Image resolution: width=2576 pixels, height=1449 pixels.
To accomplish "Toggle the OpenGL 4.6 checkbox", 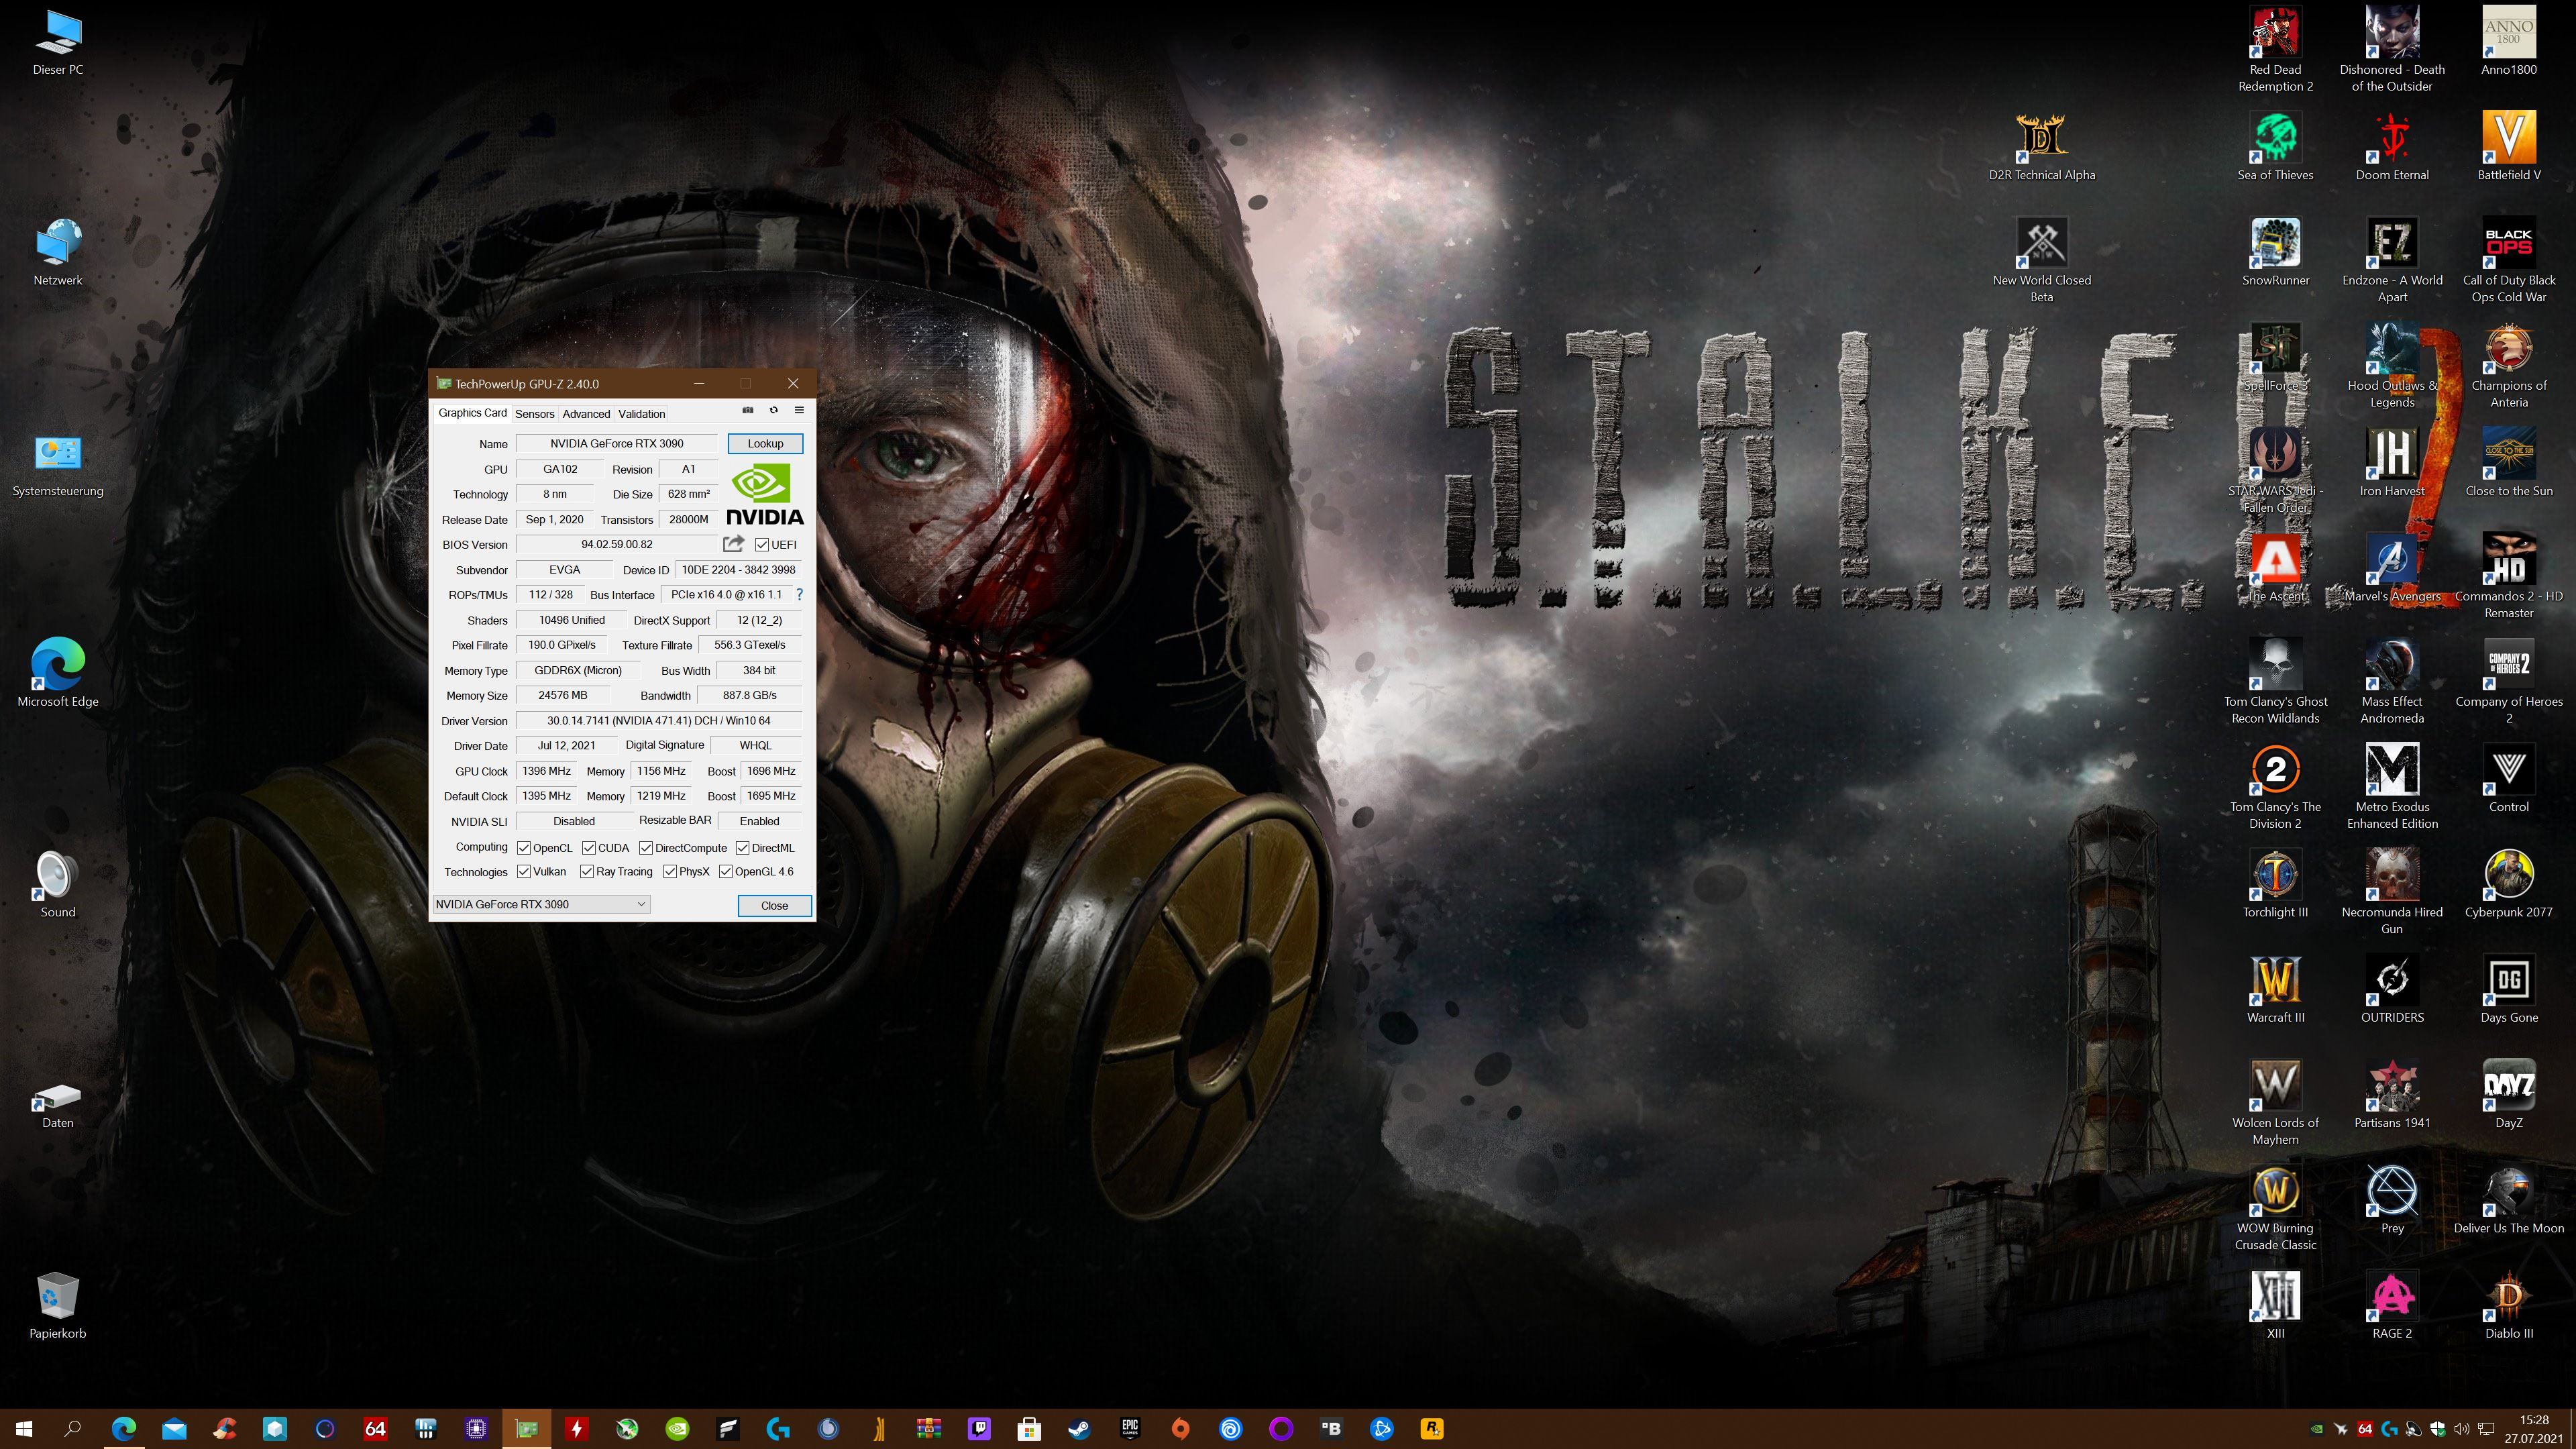I will (726, 871).
